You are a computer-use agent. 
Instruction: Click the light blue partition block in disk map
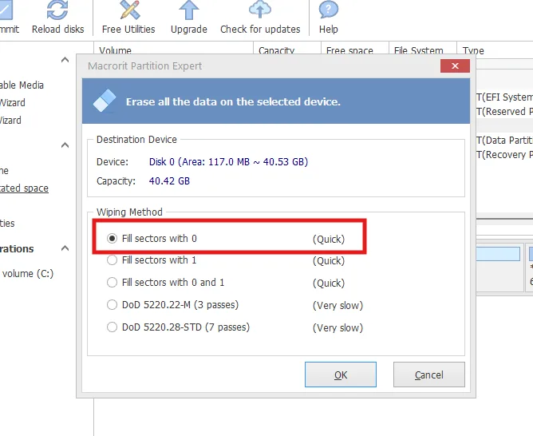498,254
